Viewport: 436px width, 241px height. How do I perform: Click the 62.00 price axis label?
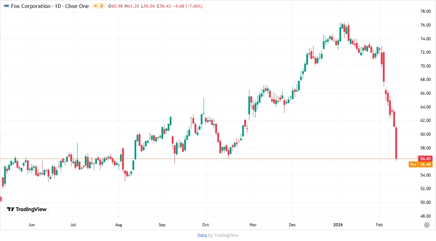coord(425,120)
